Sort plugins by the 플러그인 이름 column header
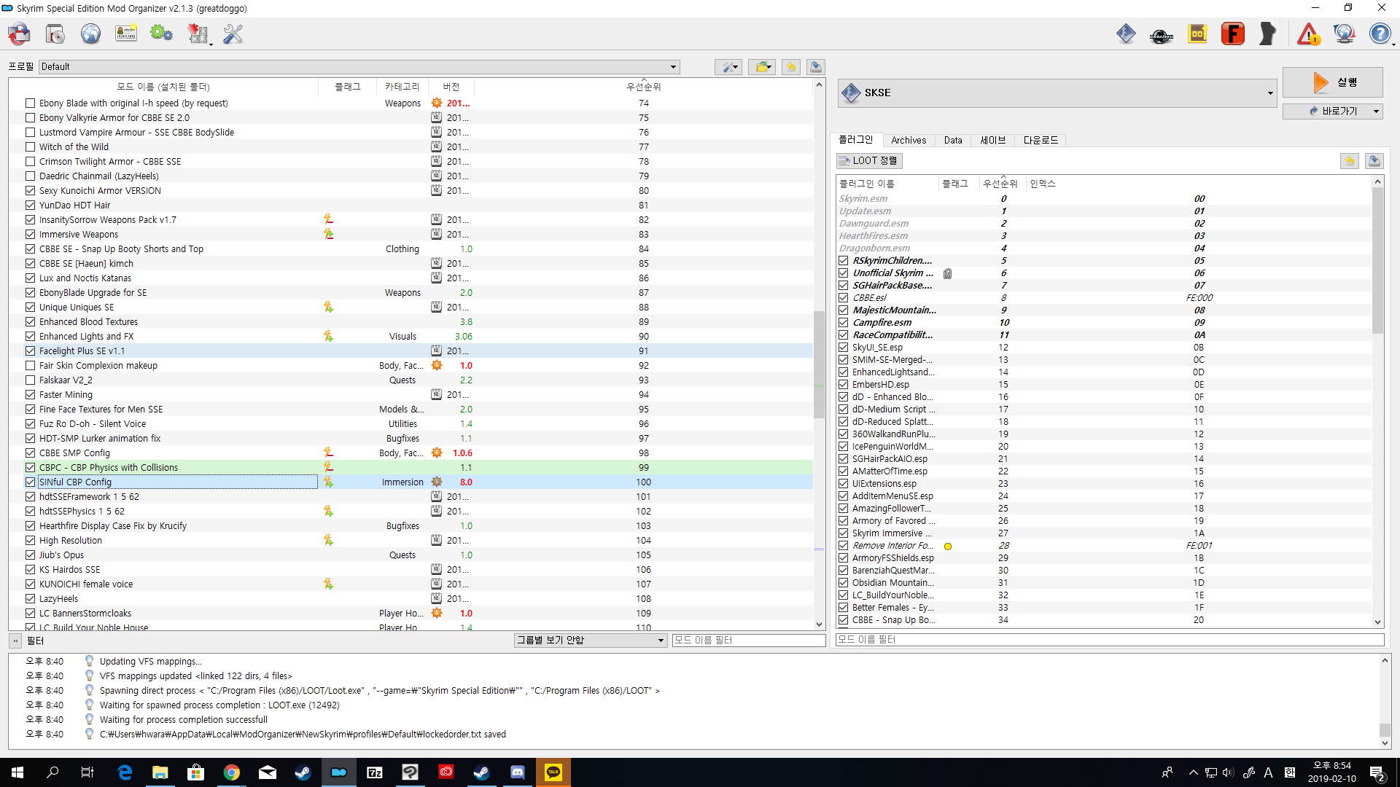This screenshot has width=1400, height=787. 888,184
